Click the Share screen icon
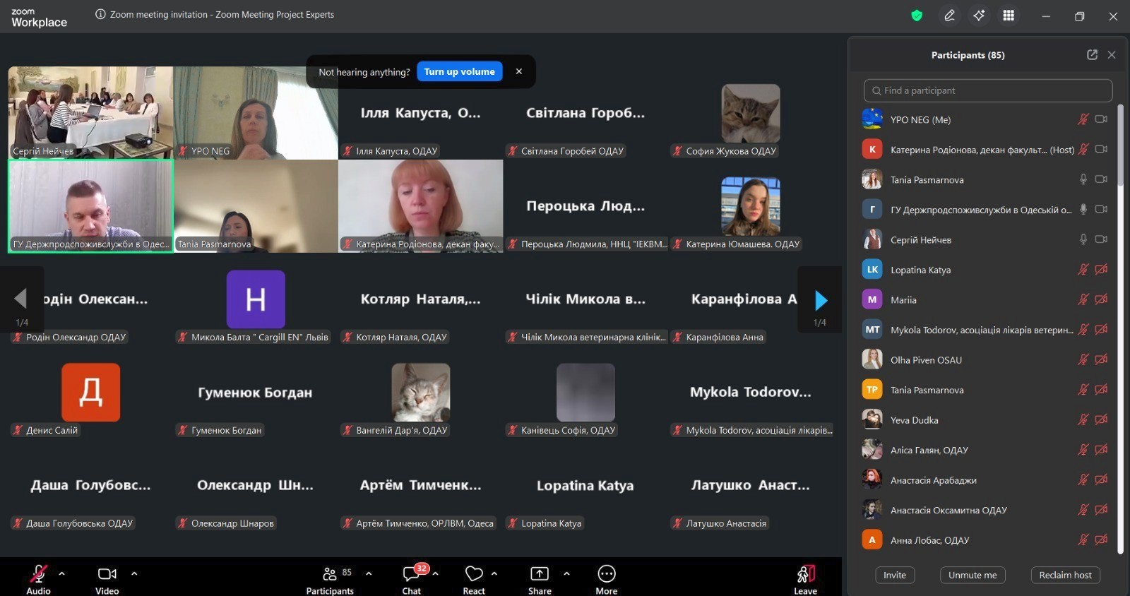The width and height of the screenshot is (1130, 596). pyautogui.click(x=540, y=574)
